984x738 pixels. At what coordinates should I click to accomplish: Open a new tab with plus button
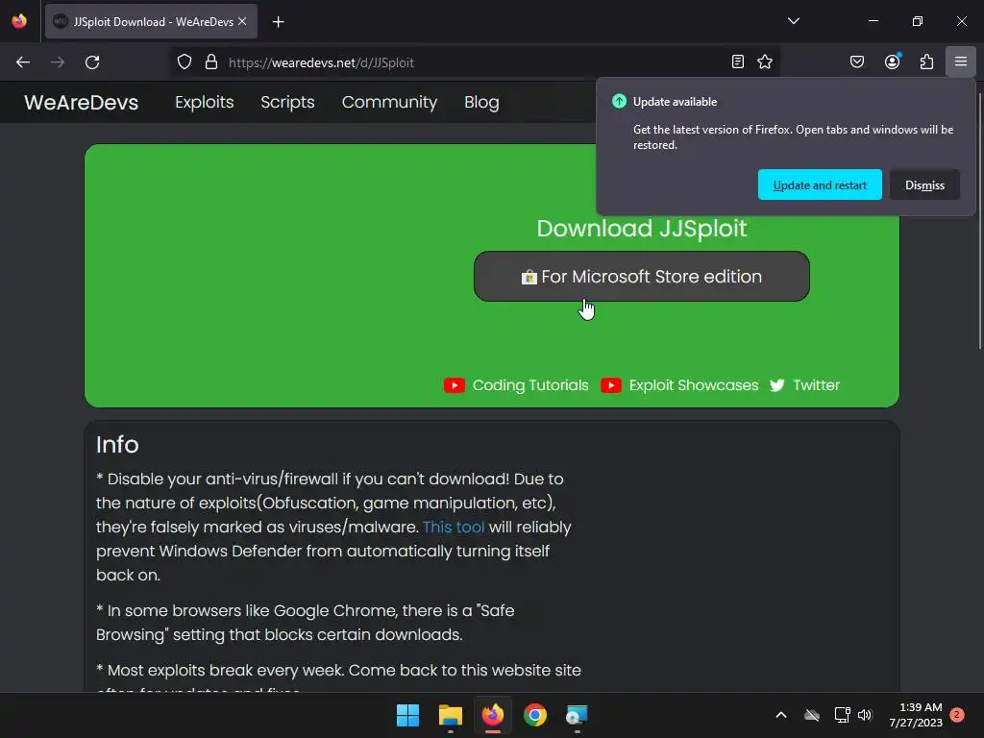pyautogui.click(x=278, y=22)
